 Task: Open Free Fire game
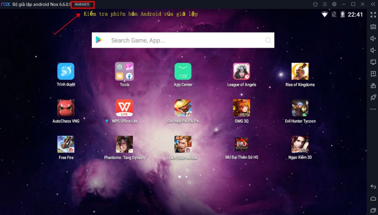click(66, 144)
